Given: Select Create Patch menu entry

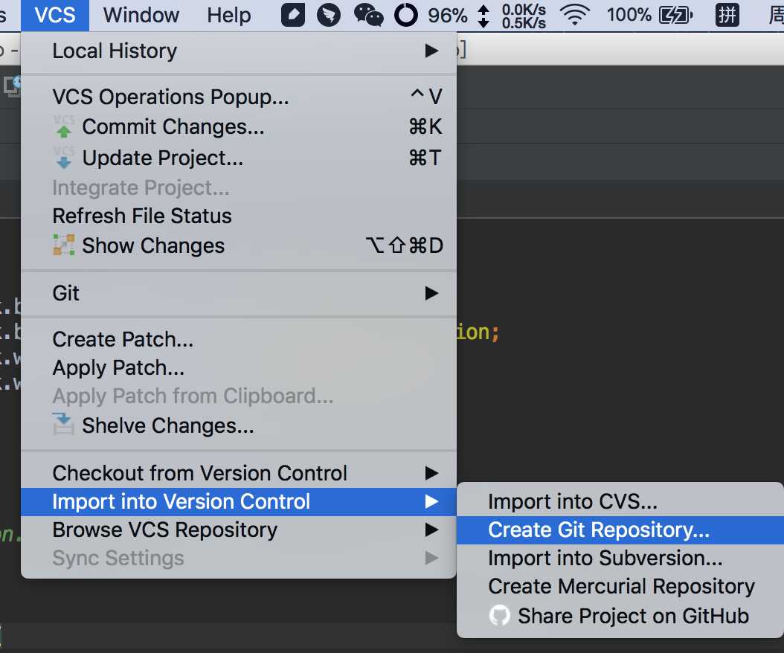Looking at the screenshot, I should coord(123,339).
